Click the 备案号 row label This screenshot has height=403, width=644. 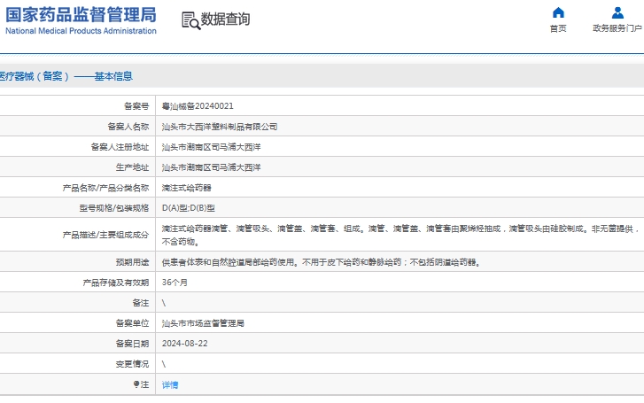click(x=136, y=106)
